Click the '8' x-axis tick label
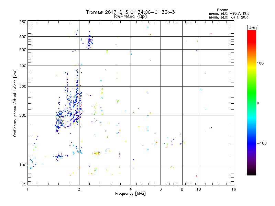Viewport: 275px width, 206px height. click(x=182, y=189)
